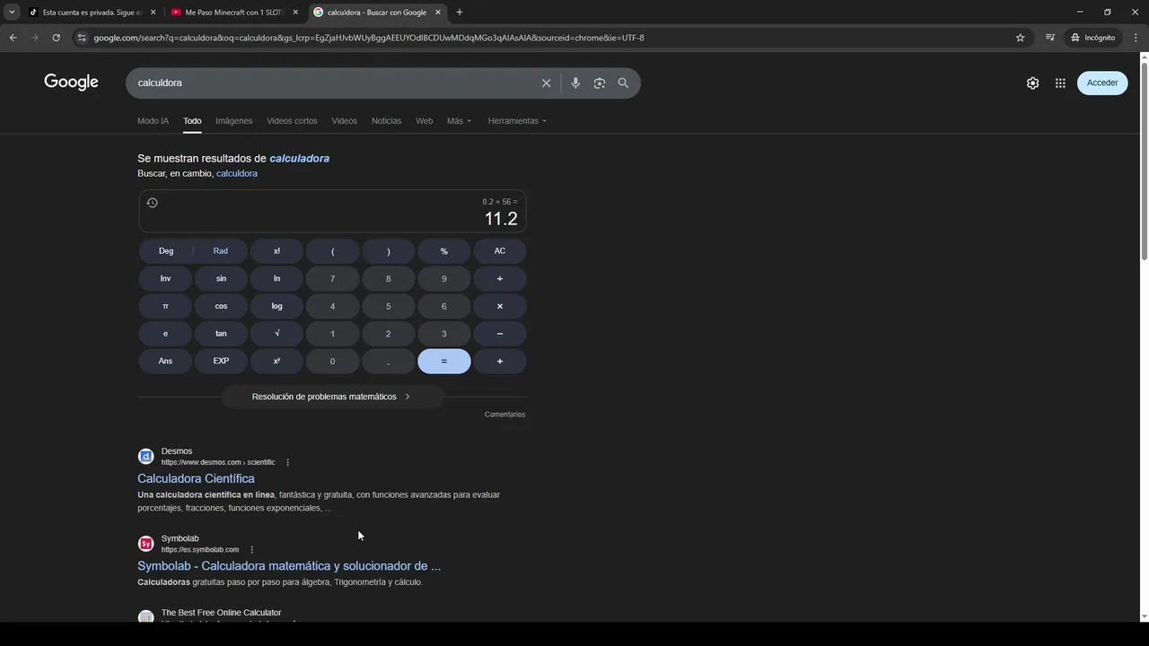1149x646 pixels.
Task: Click the factorial x! key
Action: 276,251
